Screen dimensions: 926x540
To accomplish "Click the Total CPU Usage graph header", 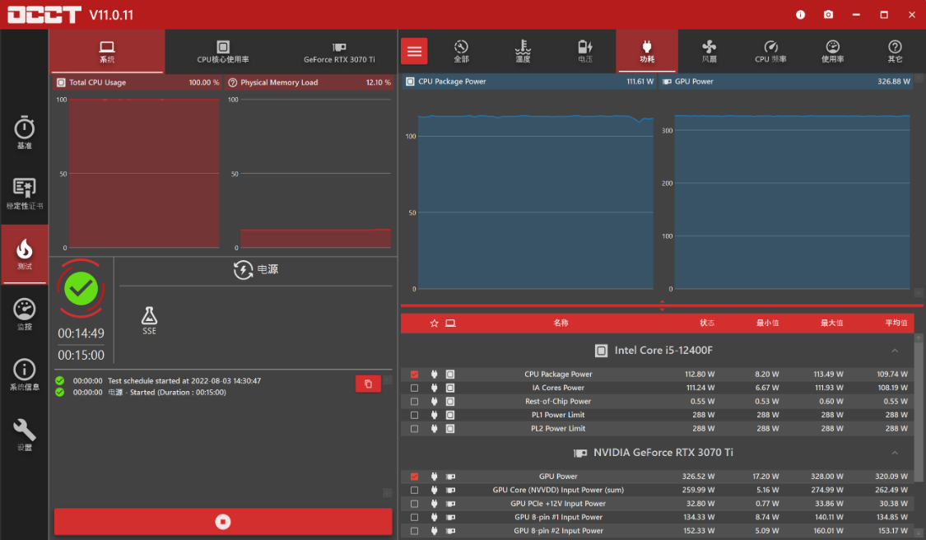I will [137, 82].
